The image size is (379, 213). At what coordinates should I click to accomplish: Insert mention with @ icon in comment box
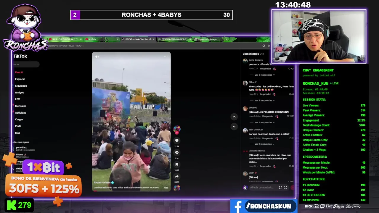click(280, 188)
